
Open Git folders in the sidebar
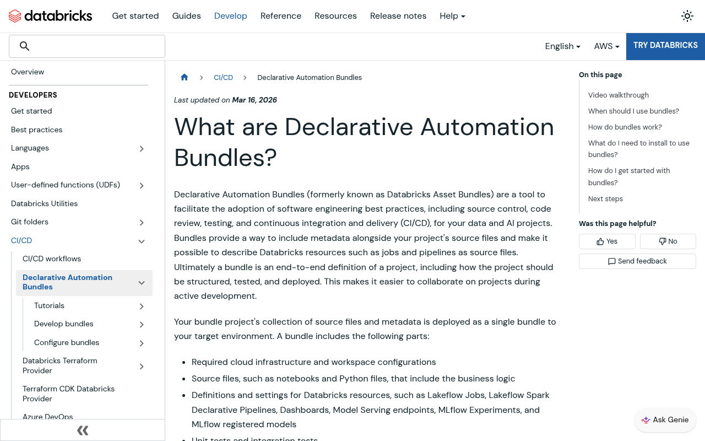click(30, 222)
